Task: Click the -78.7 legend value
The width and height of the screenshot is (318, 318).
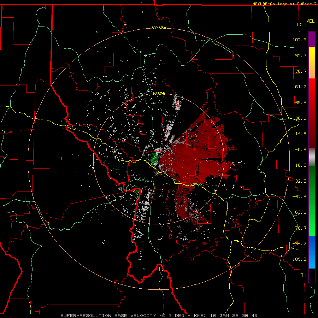Action: [x=299, y=228]
